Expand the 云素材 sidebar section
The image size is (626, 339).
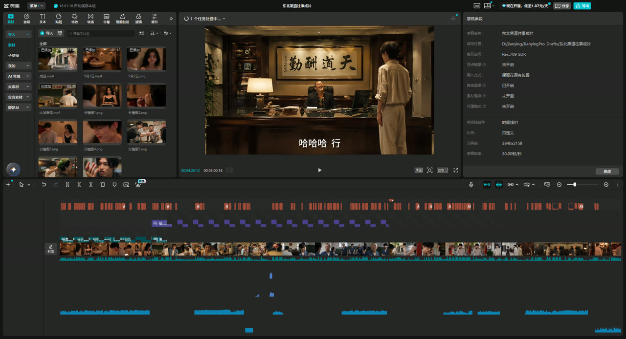(x=19, y=86)
